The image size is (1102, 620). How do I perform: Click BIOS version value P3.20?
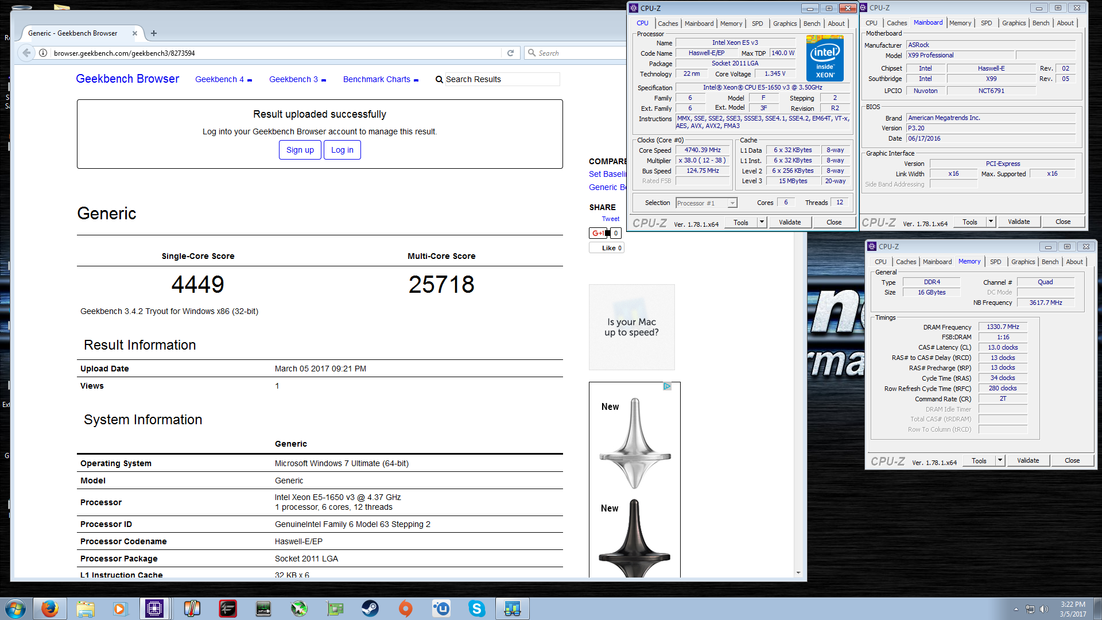(991, 128)
